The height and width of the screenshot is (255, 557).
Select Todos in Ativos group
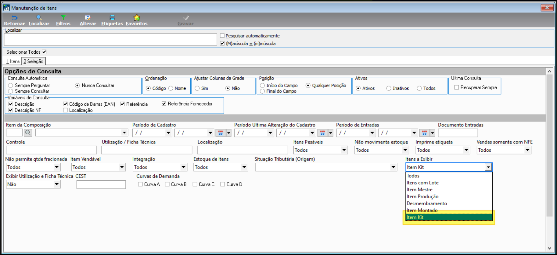click(419, 88)
